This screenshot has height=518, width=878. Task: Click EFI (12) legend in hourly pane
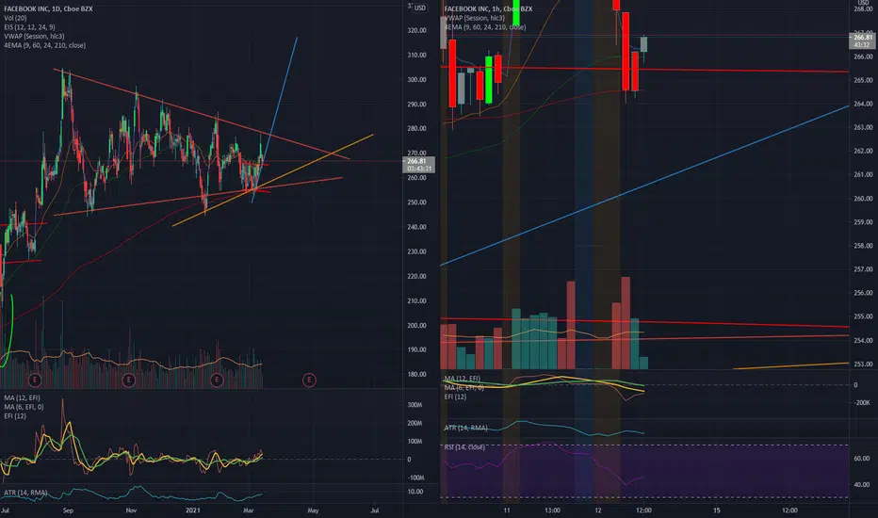[455, 397]
